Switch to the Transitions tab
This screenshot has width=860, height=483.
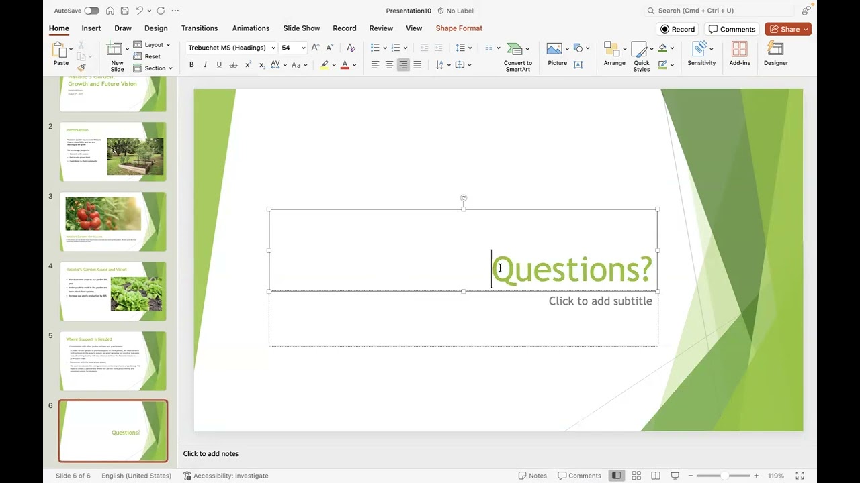click(x=200, y=28)
